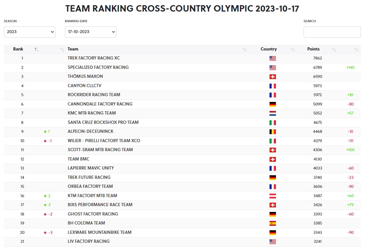Screen dimensions: 366x247
Task: Open SPECIALIZED FACTORY RACING team entry
Action: (x=98, y=67)
